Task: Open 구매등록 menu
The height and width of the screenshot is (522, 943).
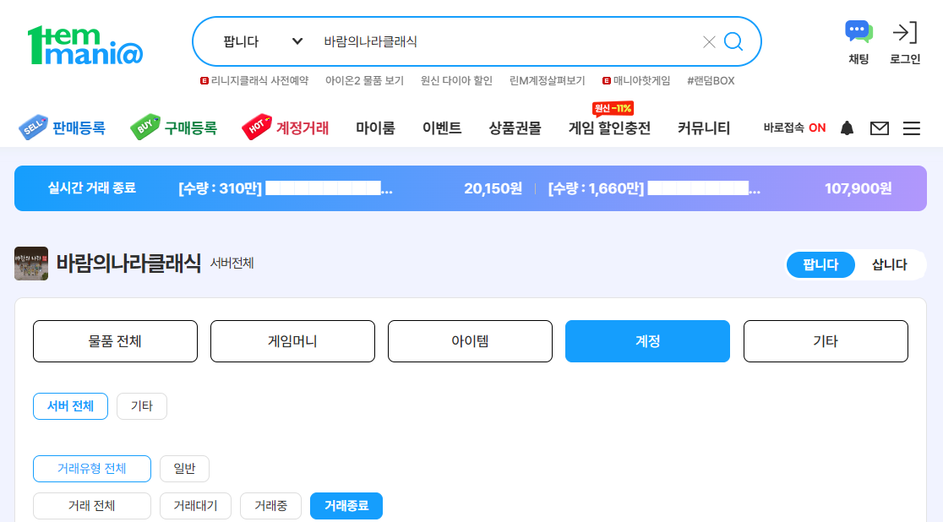Action: click(191, 128)
